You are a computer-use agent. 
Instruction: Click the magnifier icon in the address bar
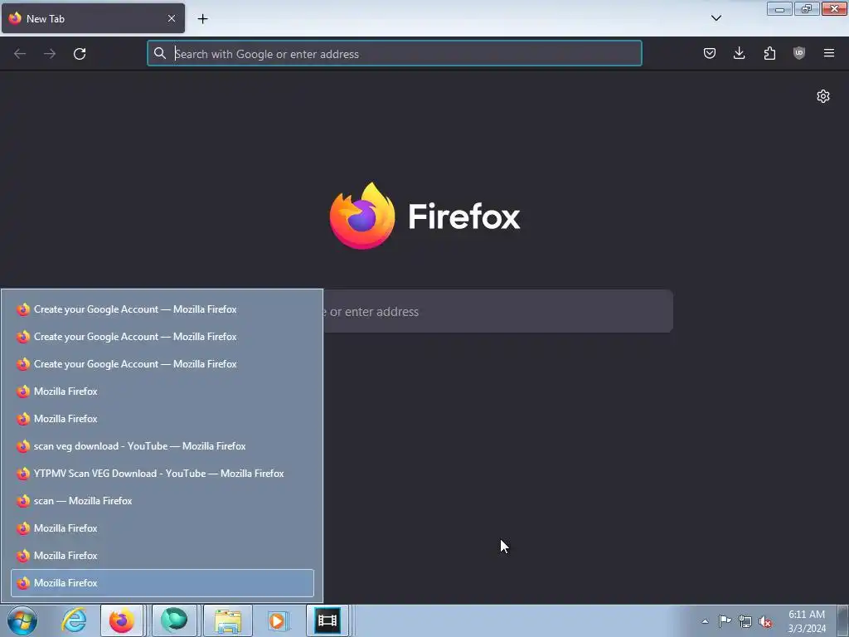[160, 53]
